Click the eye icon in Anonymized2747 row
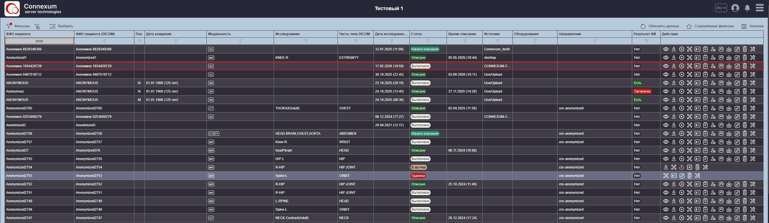 coord(666,218)
